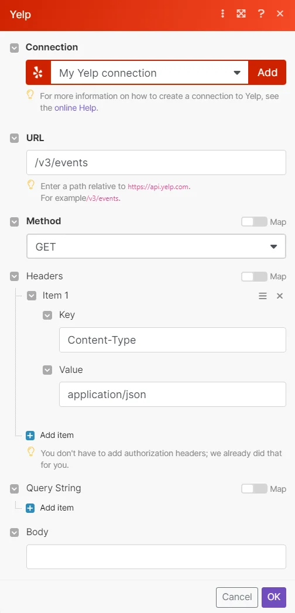Enable the Map switch for Headers
This screenshot has height=613, width=295.
click(254, 276)
